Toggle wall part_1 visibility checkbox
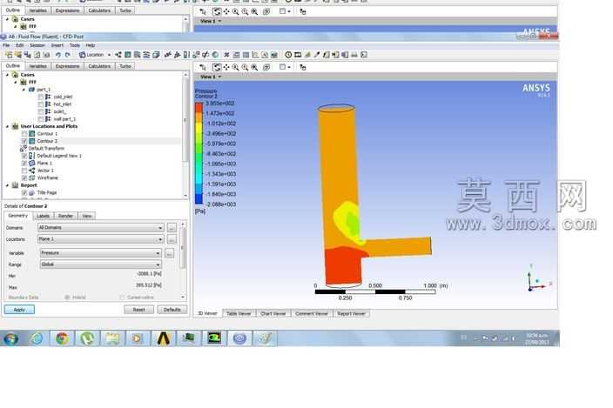This screenshot has height=408, width=613. (x=41, y=119)
